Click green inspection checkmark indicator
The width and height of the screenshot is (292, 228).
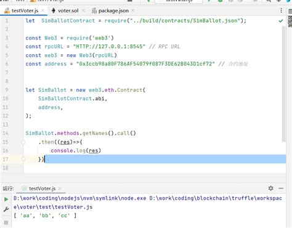[x=281, y=21]
